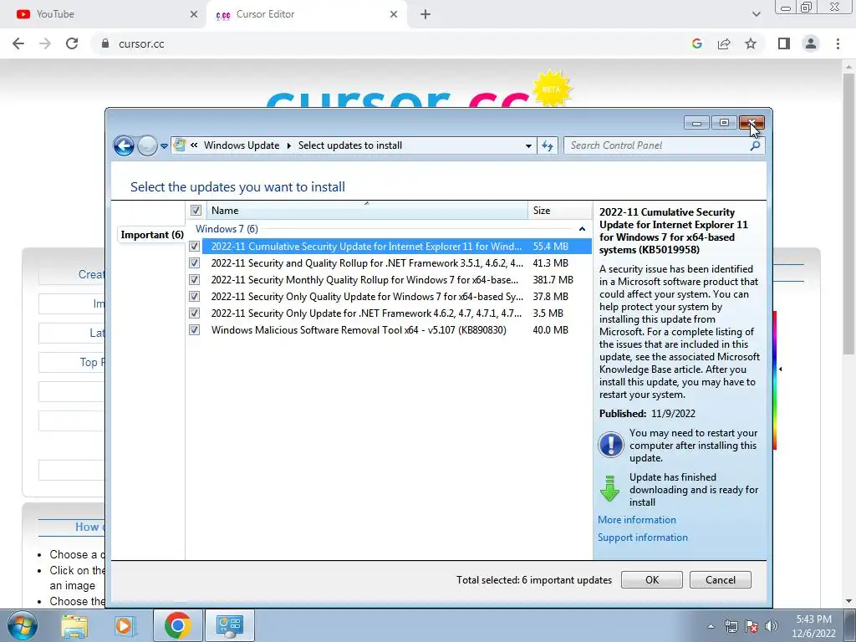Open Chrome profile avatar
Image resolution: width=856 pixels, height=642 pixels.
pos(811,43)
